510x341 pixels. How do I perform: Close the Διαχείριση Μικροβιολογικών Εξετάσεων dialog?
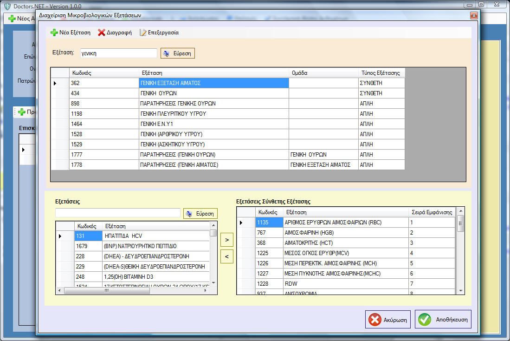click(x=474, y=15)
